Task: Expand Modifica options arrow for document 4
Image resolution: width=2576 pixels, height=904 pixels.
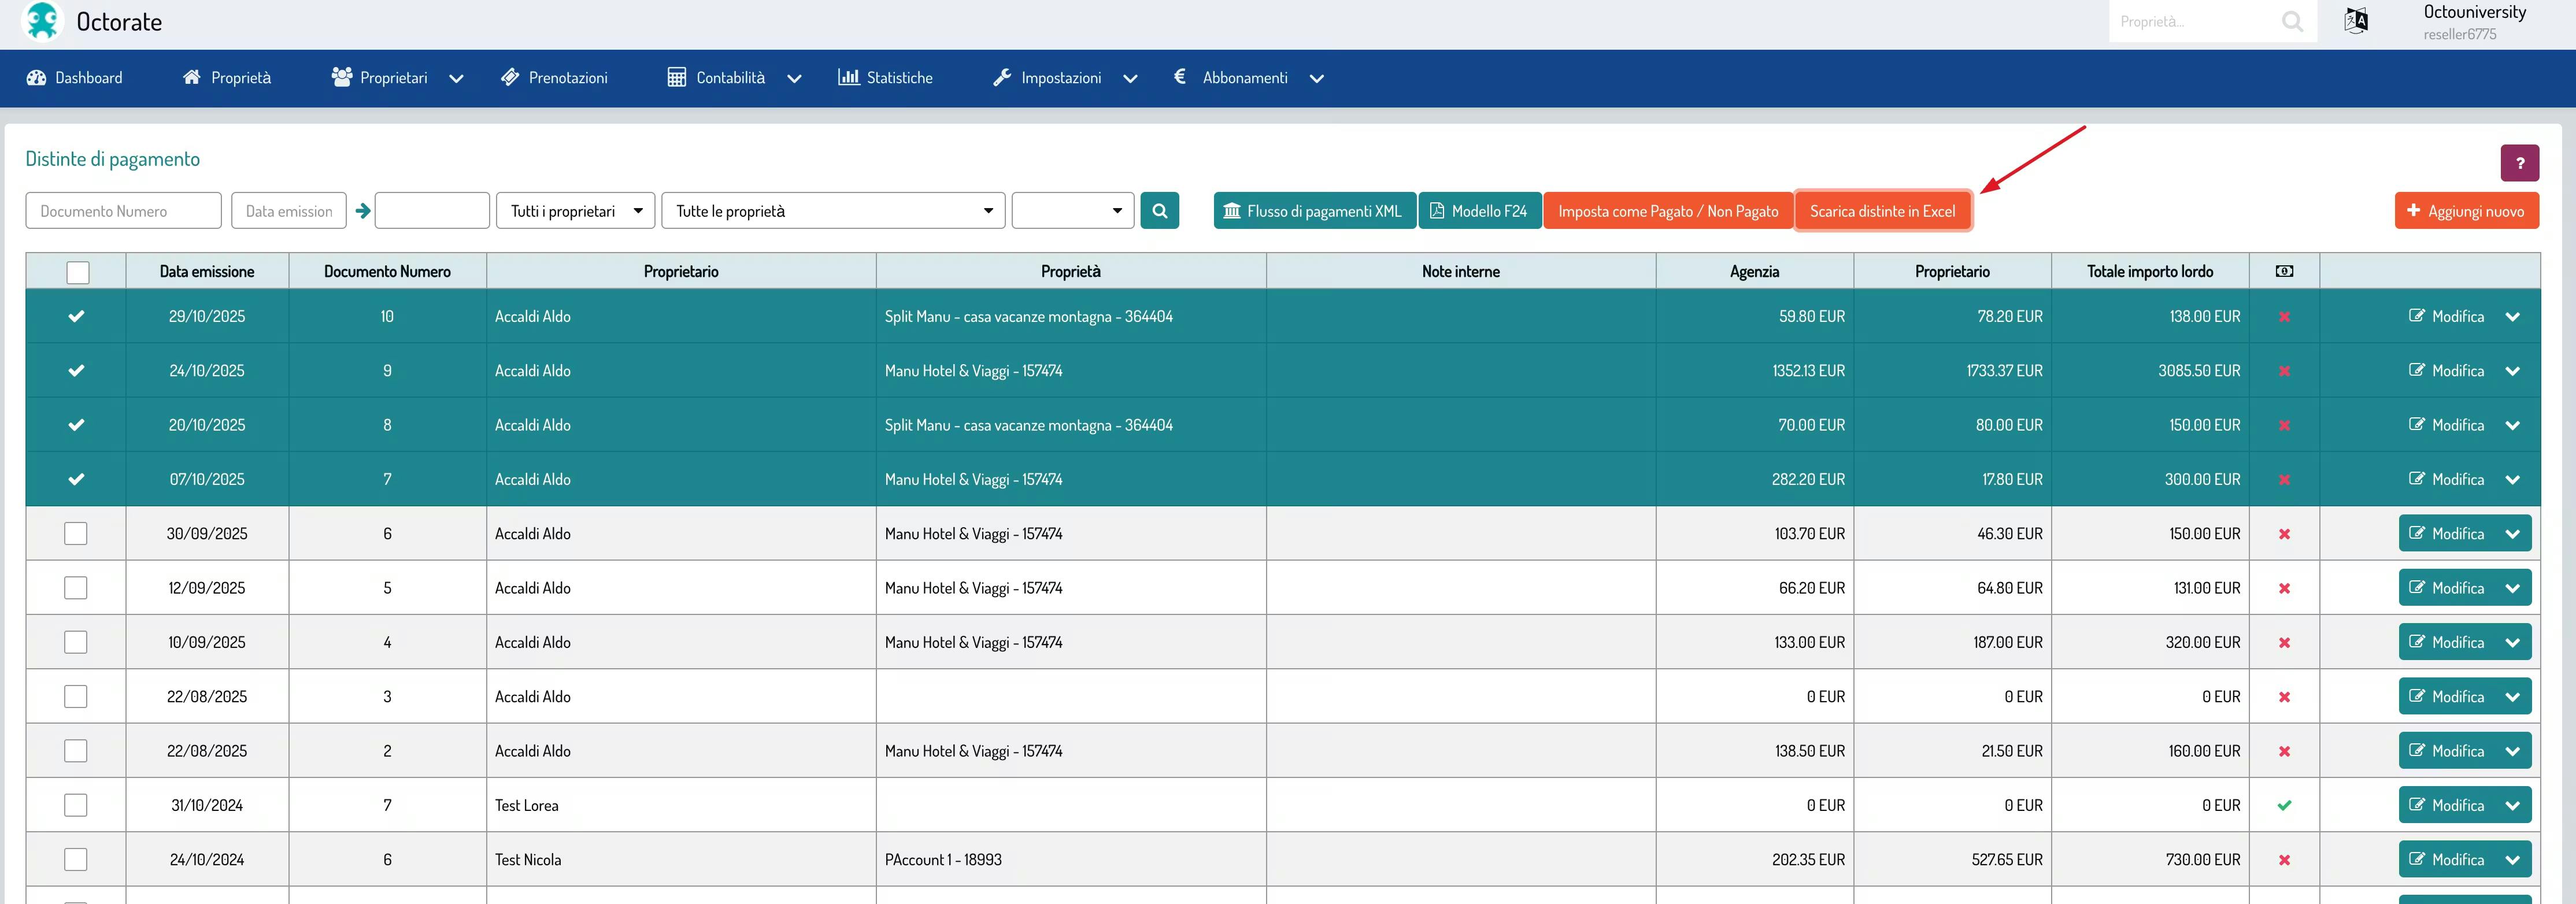Action: click(x=2512, y=643)
